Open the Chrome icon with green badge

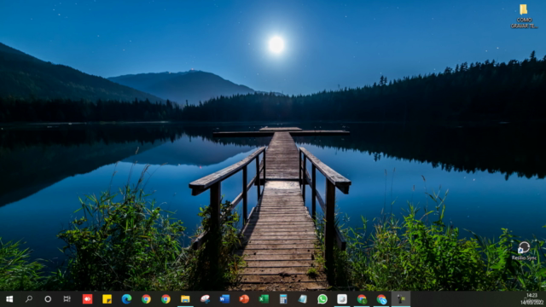[x=362, y=299]
